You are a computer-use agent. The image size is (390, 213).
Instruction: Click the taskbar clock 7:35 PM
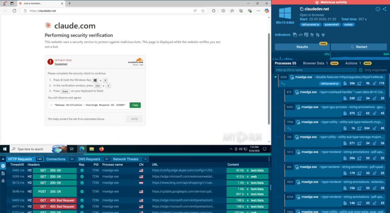pyautogui.click(x=254, y=149)
